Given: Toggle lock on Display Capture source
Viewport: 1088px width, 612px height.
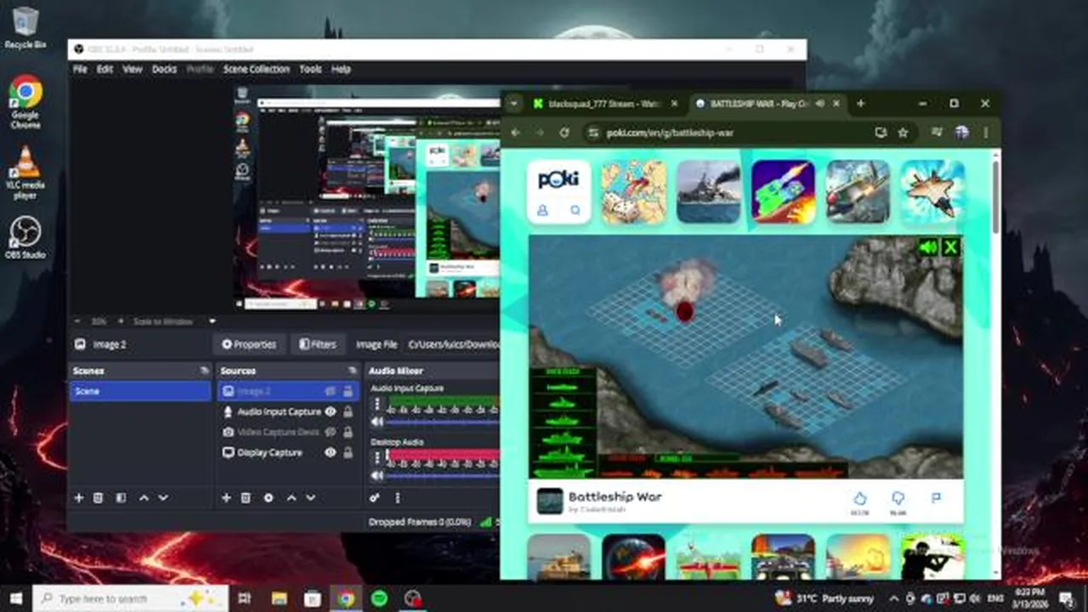Looking at the screenshot, I should click(348, 453).
